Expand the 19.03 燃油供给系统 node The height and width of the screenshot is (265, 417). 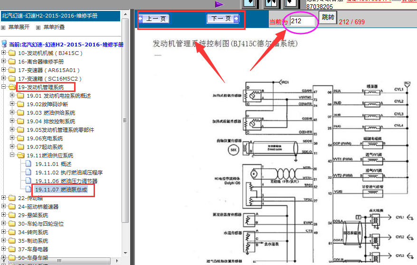(12, 112)
